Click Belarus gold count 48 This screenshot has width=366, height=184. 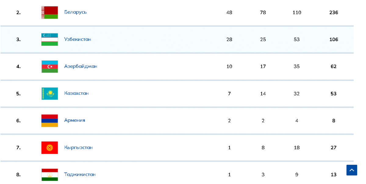coord(229,12)
